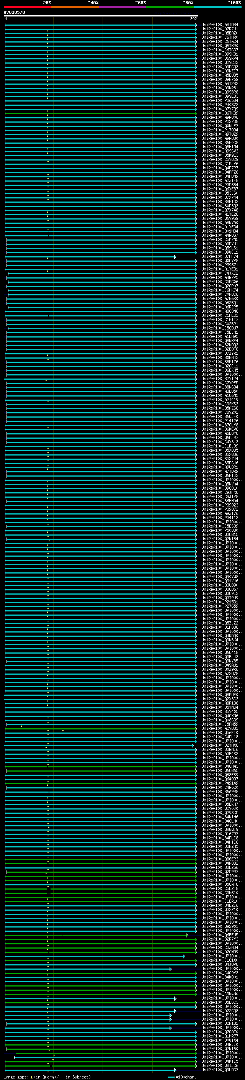This screenshot has height=1080, width=245.
Task: Select label UniRef100_C1MJV6
Action: tap(219, 164)
